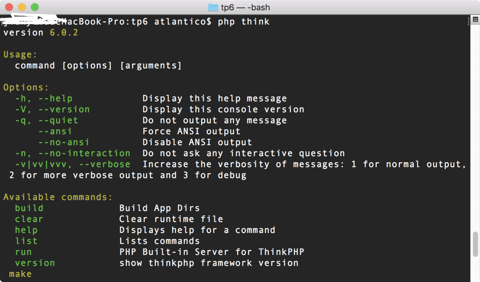This screenshot has width=480, height=282.
Task: Click the "version" command under Available commands
Action: tap(35, 263)
